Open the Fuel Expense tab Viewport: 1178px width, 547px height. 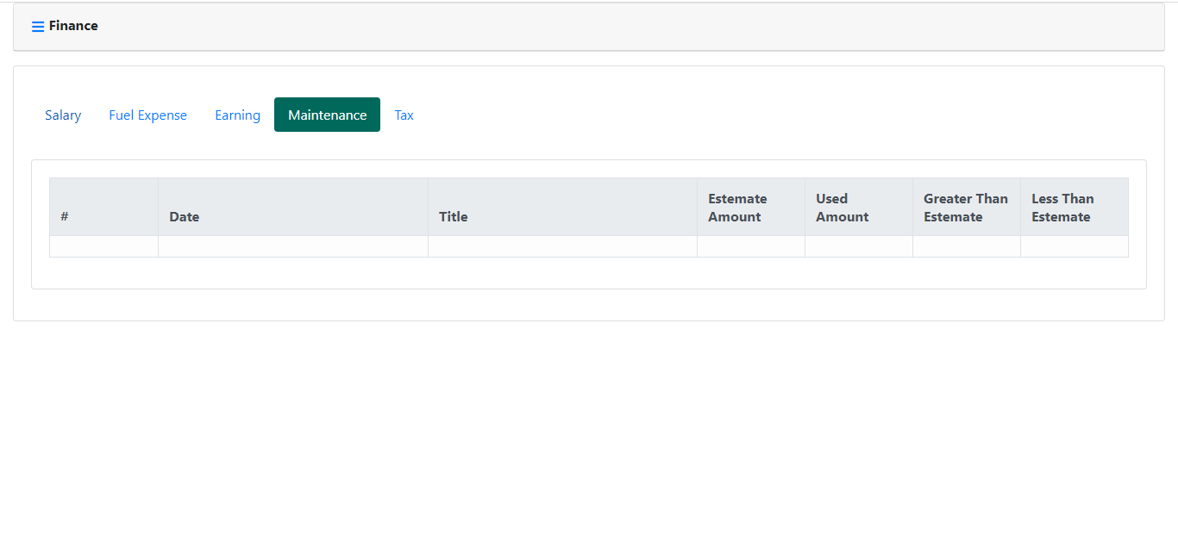tap(147, 115)
